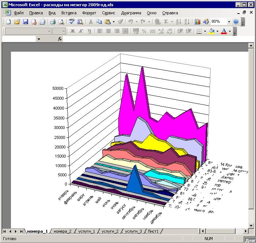The image size is (256, 243).
Task: Open Excel Help with the question mark icon
Action: [236, 22]
